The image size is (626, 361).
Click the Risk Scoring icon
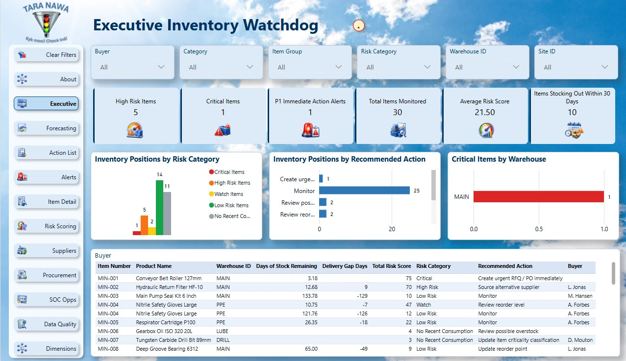point(22,226)
